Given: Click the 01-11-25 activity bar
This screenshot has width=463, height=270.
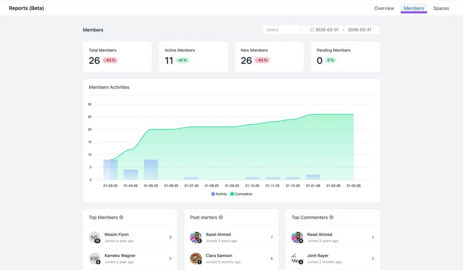Looking at the screenshot, I should [273, 178].
